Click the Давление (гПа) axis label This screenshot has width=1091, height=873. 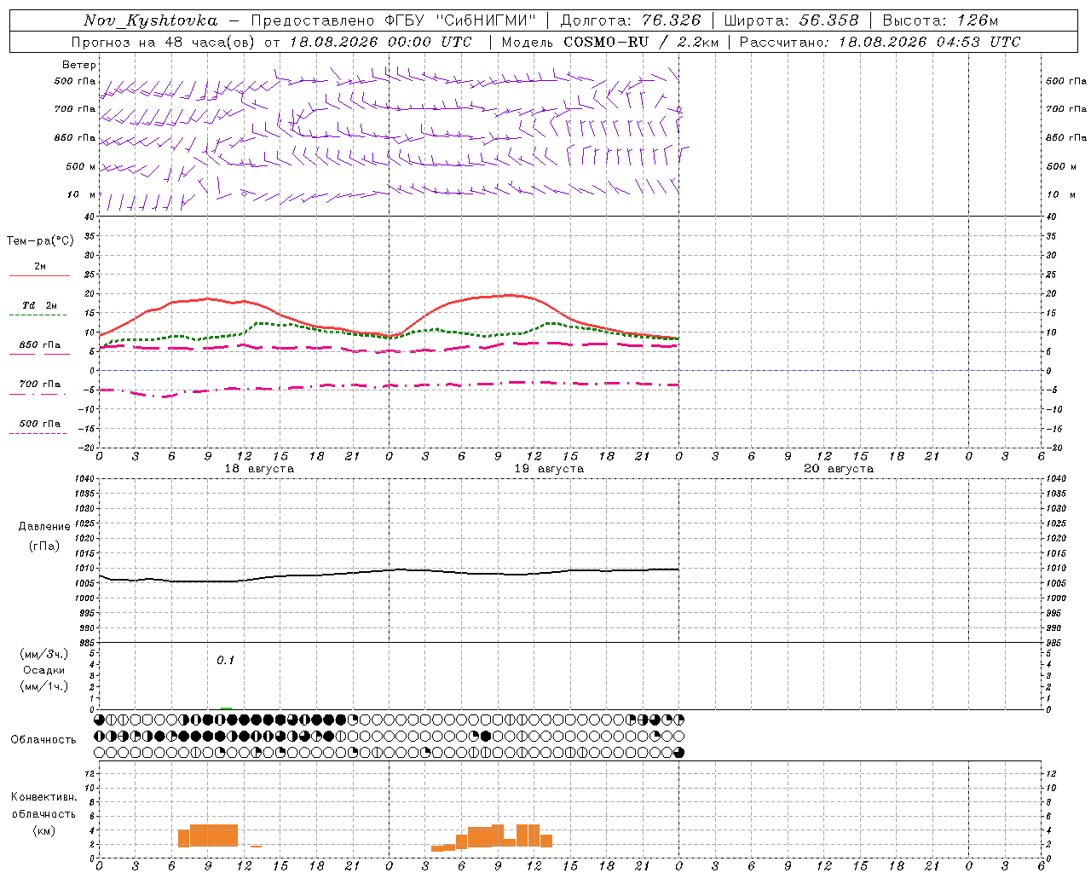44,535
